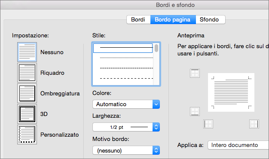Click the Stile list scrollbar thumb
The width and height of the screenshot is (269, 159).
point(156,48)
